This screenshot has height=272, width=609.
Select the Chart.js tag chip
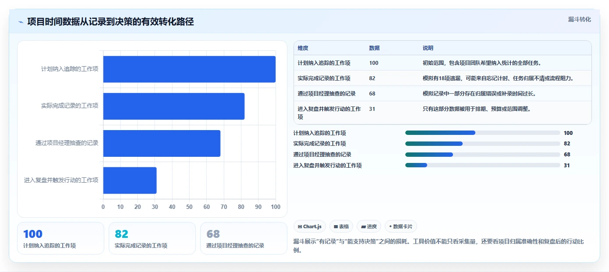[x=309, y=226]
